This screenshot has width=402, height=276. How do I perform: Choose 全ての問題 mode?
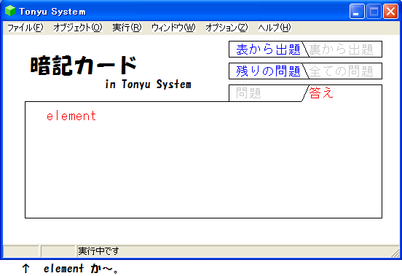tap(341, 71)
